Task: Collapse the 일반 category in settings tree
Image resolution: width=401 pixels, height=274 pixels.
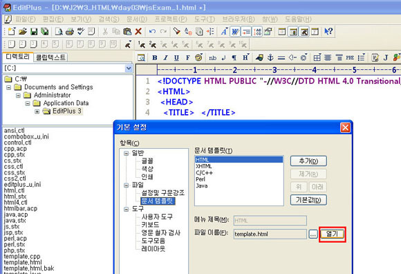Action: click(126, 153)
